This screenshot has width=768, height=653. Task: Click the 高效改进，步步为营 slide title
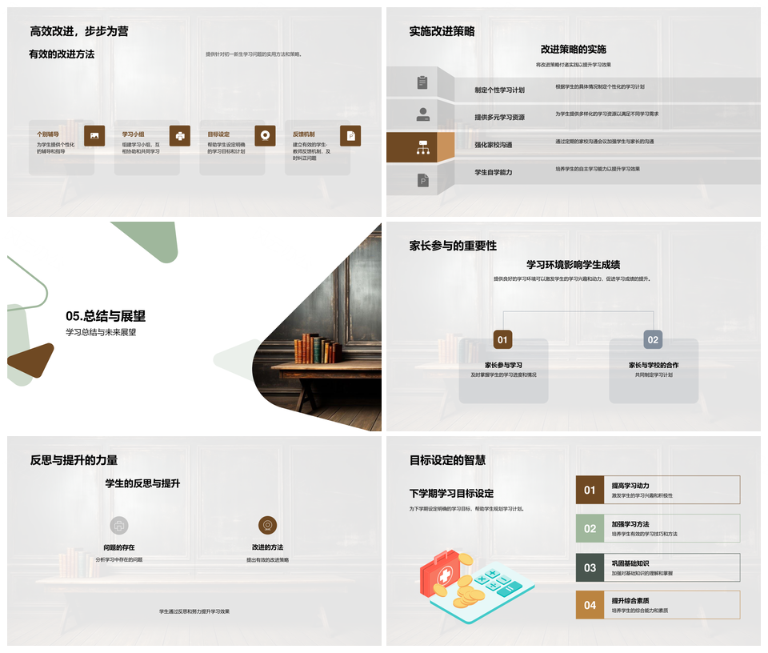(79, 31)
